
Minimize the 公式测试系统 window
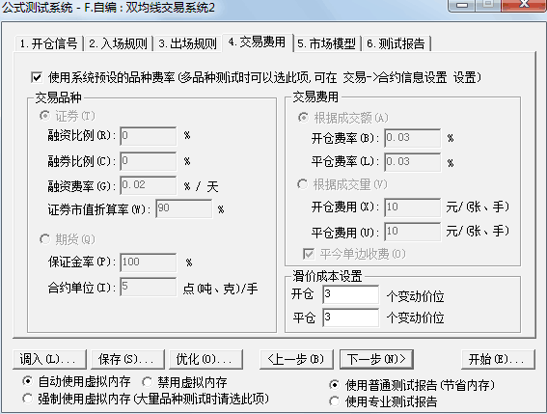tap(462, 5)
